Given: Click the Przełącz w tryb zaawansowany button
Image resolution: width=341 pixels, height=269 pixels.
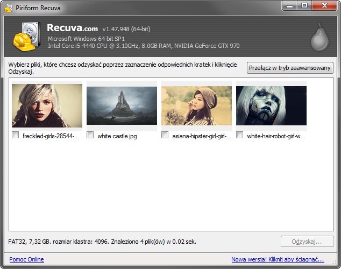Looking at the screenshot, I should pos(290,68).
